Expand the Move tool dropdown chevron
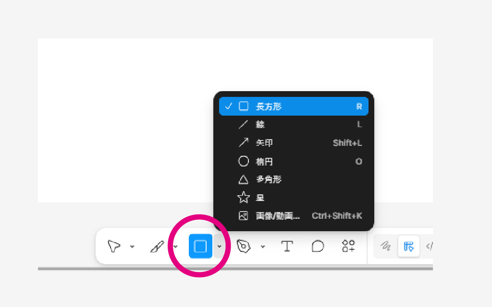This screenshot has height=307, width=492. (132, 247)
